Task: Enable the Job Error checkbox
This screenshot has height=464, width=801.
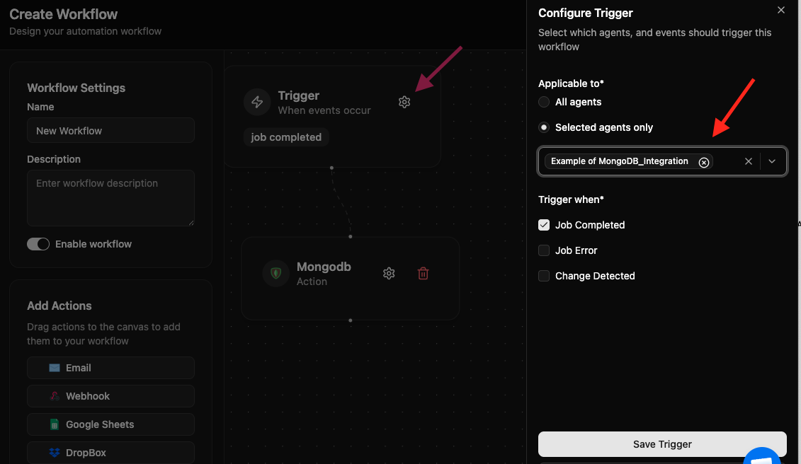Action: coord(544,250)
